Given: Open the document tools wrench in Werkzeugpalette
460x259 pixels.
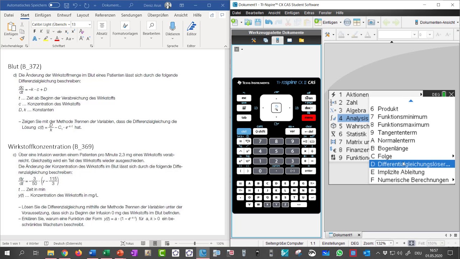Looking at the screenshot, I should coord(253,40).
